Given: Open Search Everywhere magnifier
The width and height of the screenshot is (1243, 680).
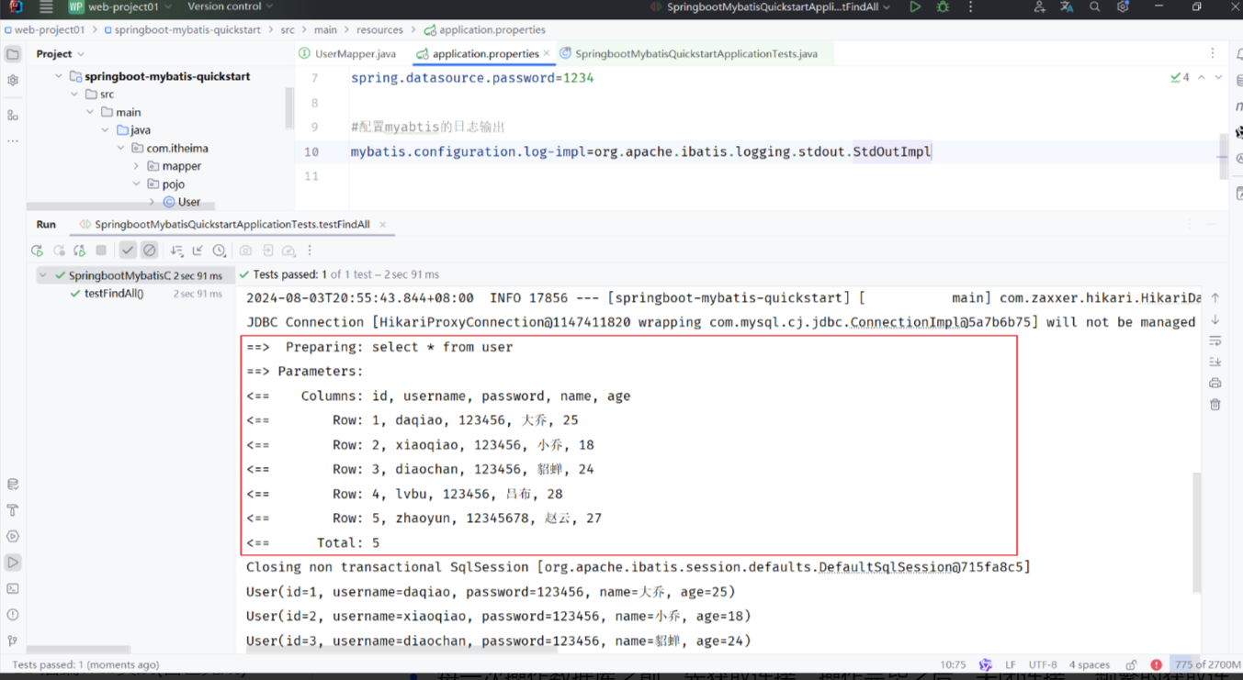Looking at the screenshot, I should point(1094,7).
